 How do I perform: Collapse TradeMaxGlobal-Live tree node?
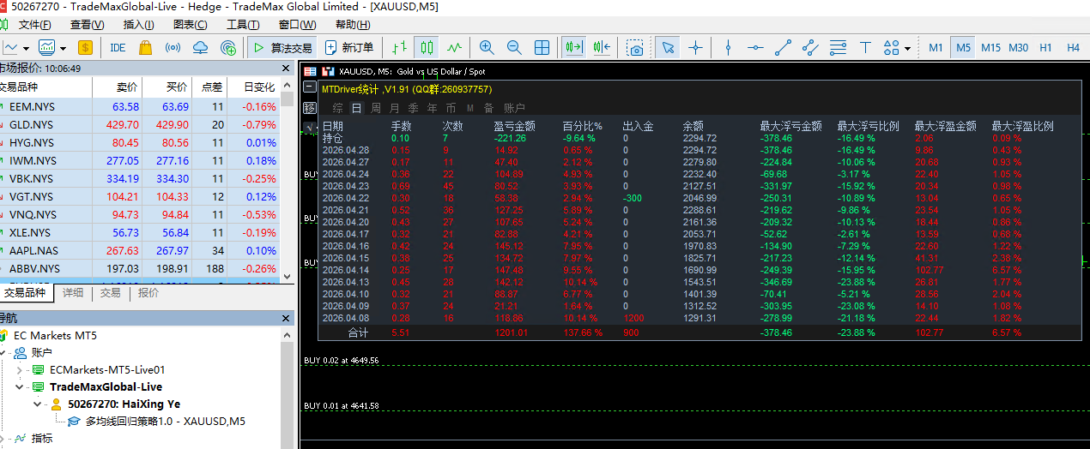tap(21, 387)
